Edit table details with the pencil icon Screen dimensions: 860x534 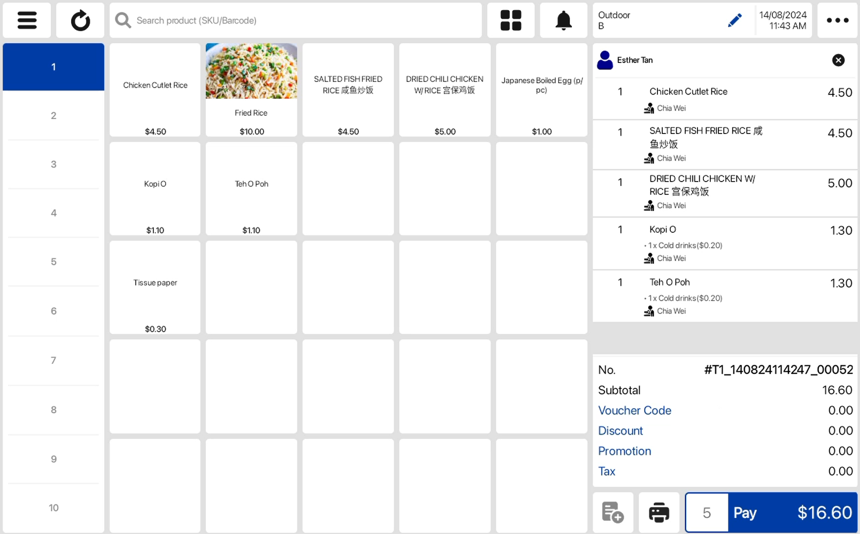click(734, 20)
